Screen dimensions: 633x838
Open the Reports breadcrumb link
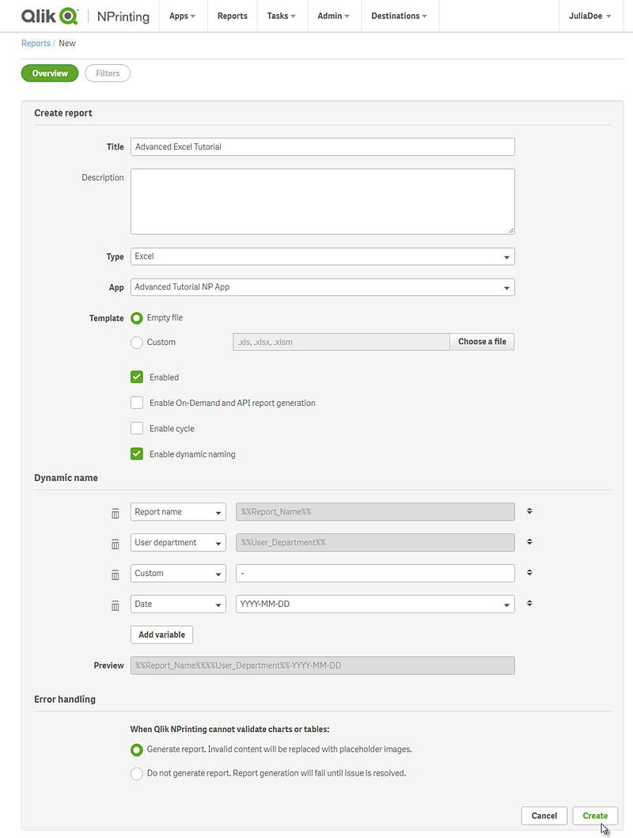pos(36,43)
